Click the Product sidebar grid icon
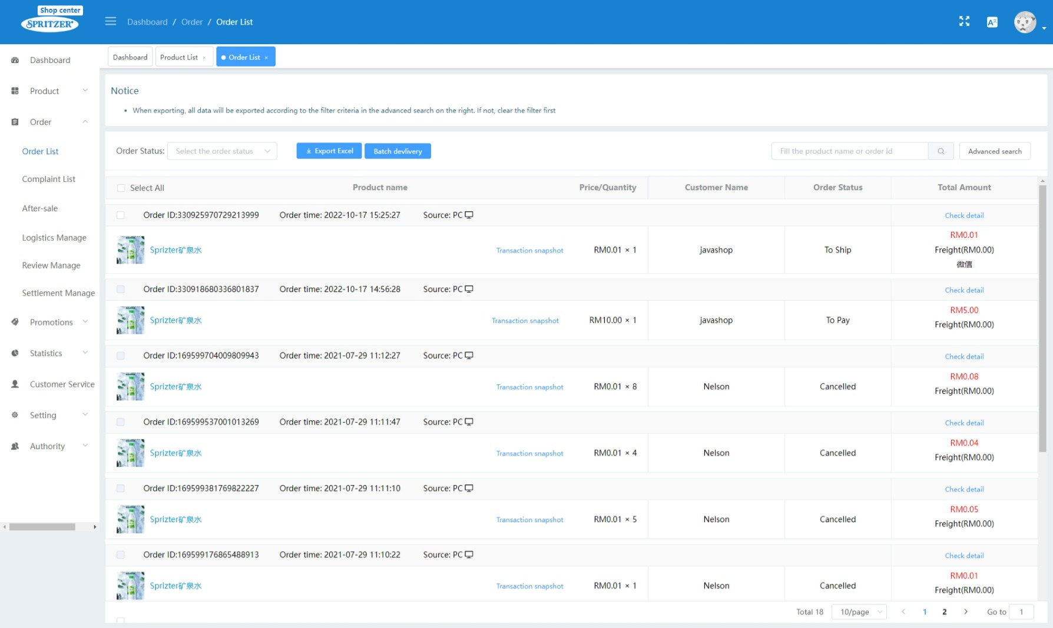The image size is (1053, 628). [x=15, y=91]
